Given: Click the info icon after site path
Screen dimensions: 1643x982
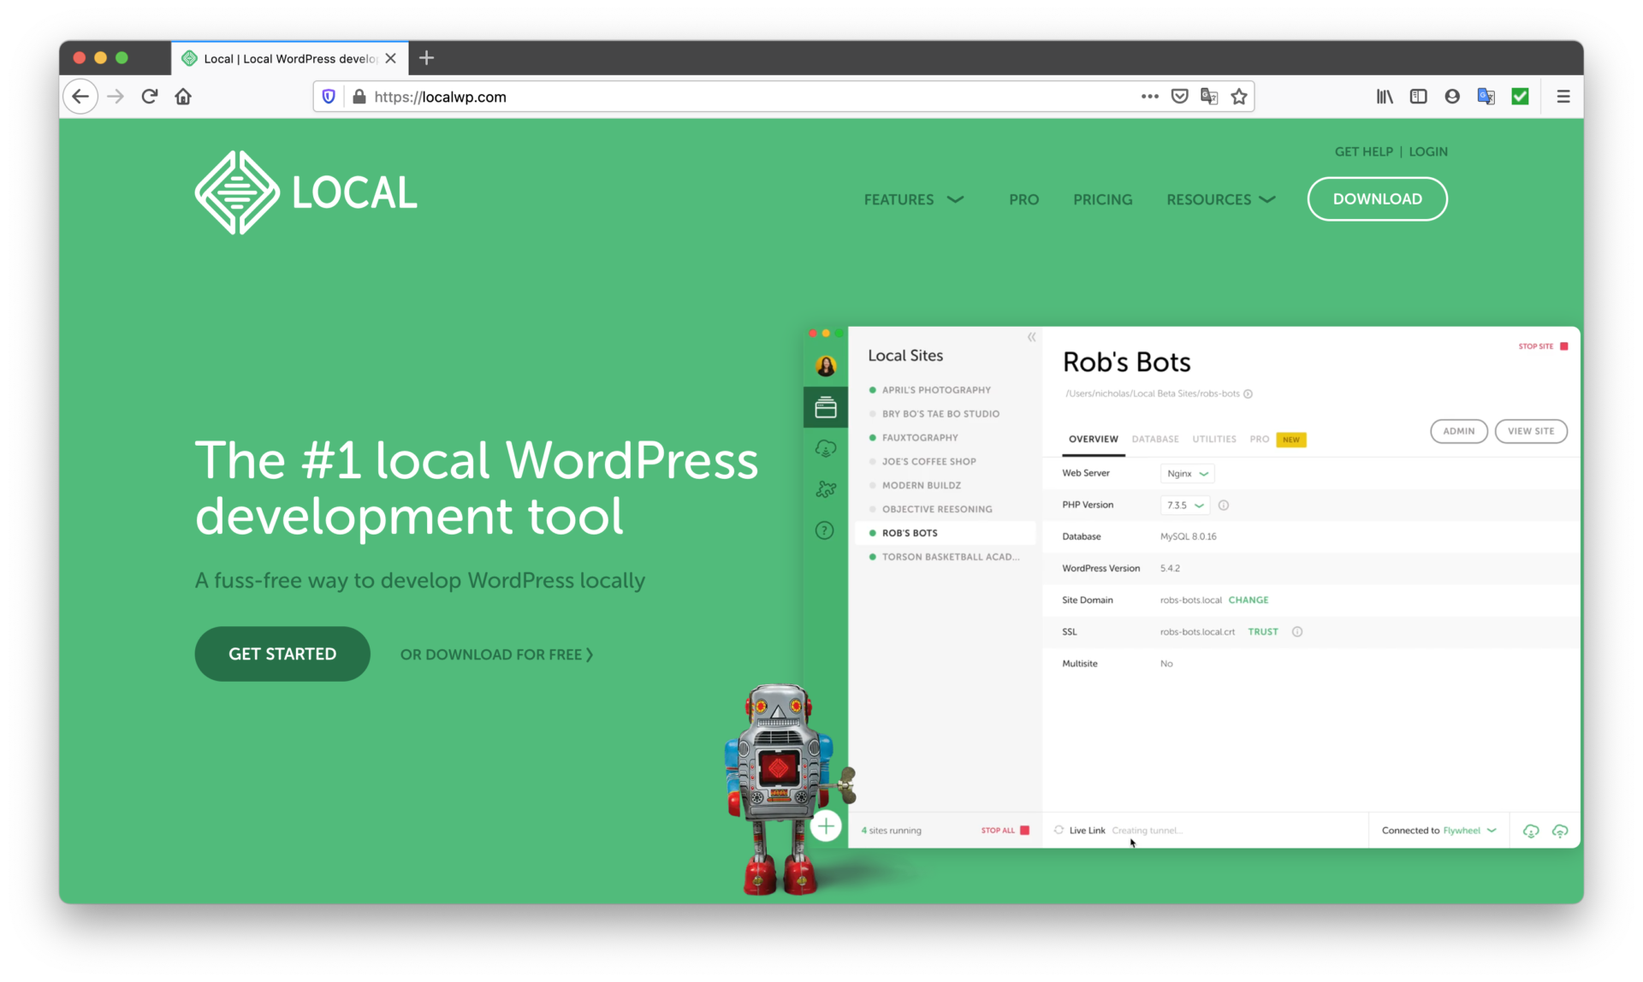Looking at the screenshot, I should pyautogui.click(x=1249, y=394).
